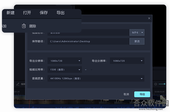This screenshot has height=112, width=170.
Task: Click the 删除 label
Action: coord(33,26)
